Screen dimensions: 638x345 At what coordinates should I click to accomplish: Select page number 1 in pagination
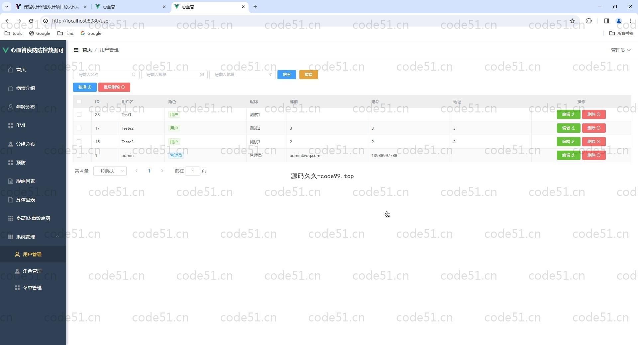coord(149,171)
